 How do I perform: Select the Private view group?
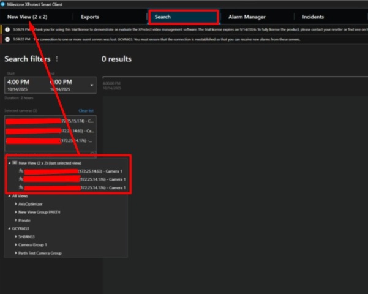coord(24,220)
